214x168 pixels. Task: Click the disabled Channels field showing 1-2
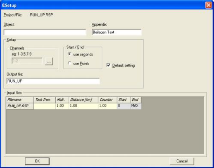[27, 61]
